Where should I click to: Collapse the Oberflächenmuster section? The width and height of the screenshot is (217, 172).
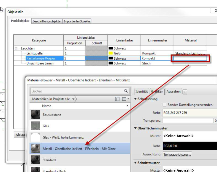pos(135,128)
